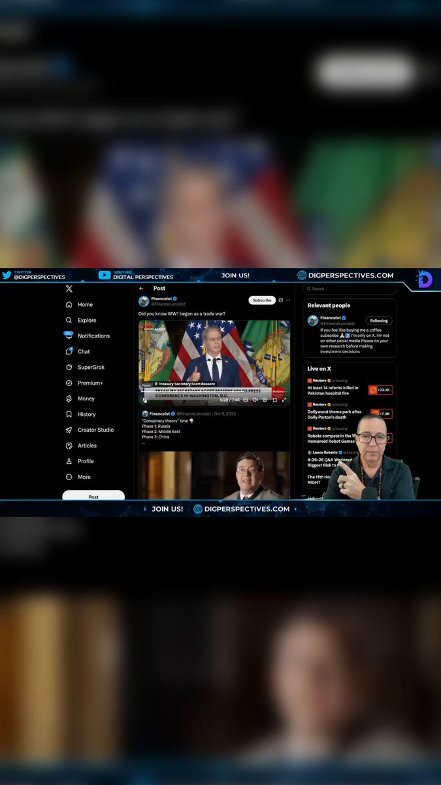Viewport: 441px width, 785px height.
Task: Open the quoted post's video thumbnail
Action: pos(214,476)
